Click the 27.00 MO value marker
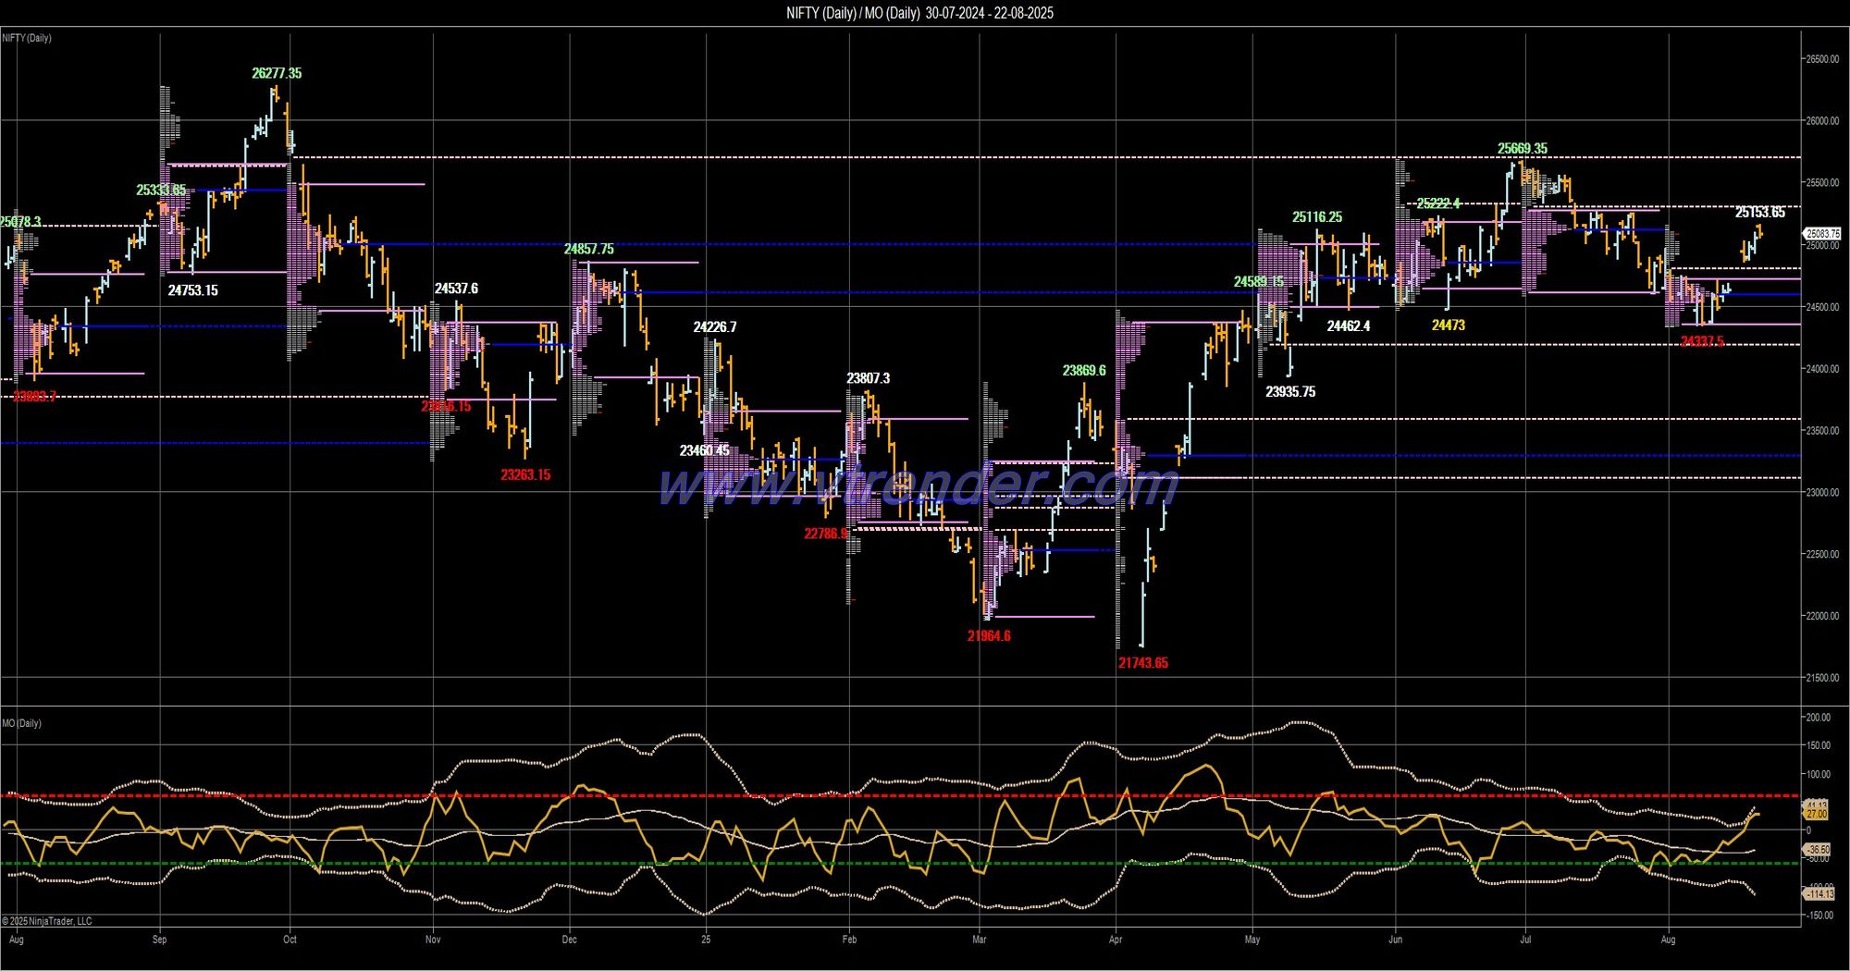This screenshot has height=971, width=1850. 1817,814
